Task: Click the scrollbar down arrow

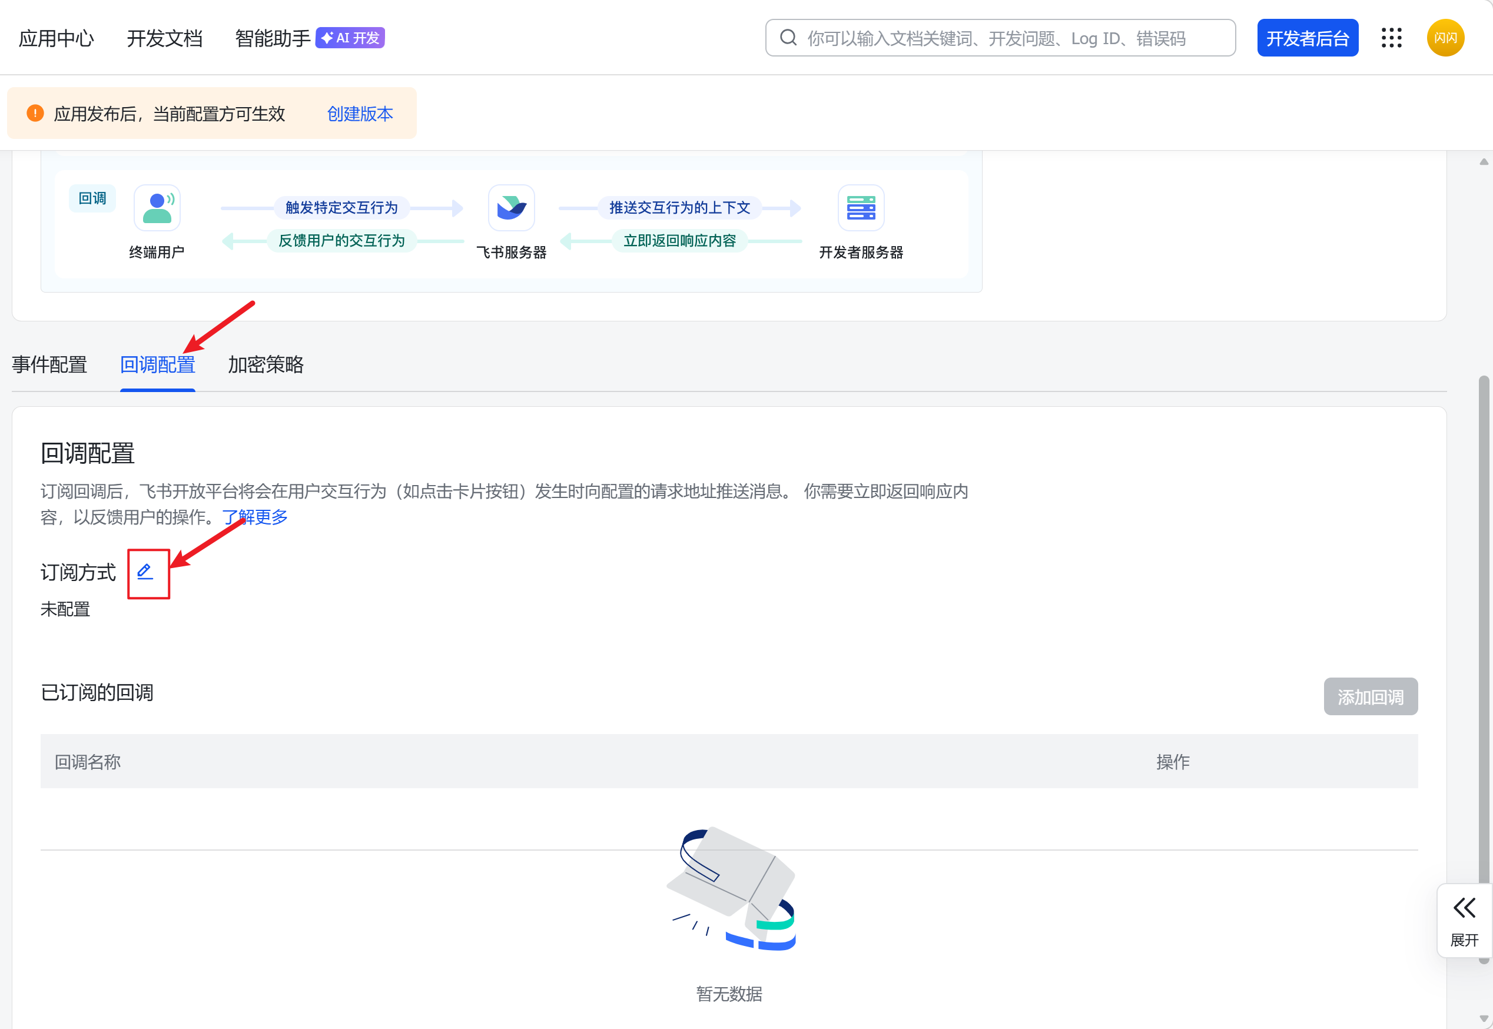Action: (x=1484, y=1018)
